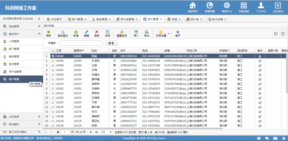This screenshot has height=141, width=288.
Task: Click the 刷新 refresh toolbar icon
Action: (48, 32)
